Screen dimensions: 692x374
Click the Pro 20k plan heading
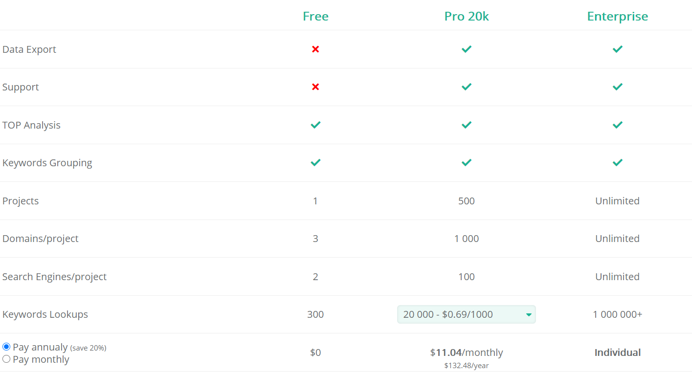pos(467,16)
